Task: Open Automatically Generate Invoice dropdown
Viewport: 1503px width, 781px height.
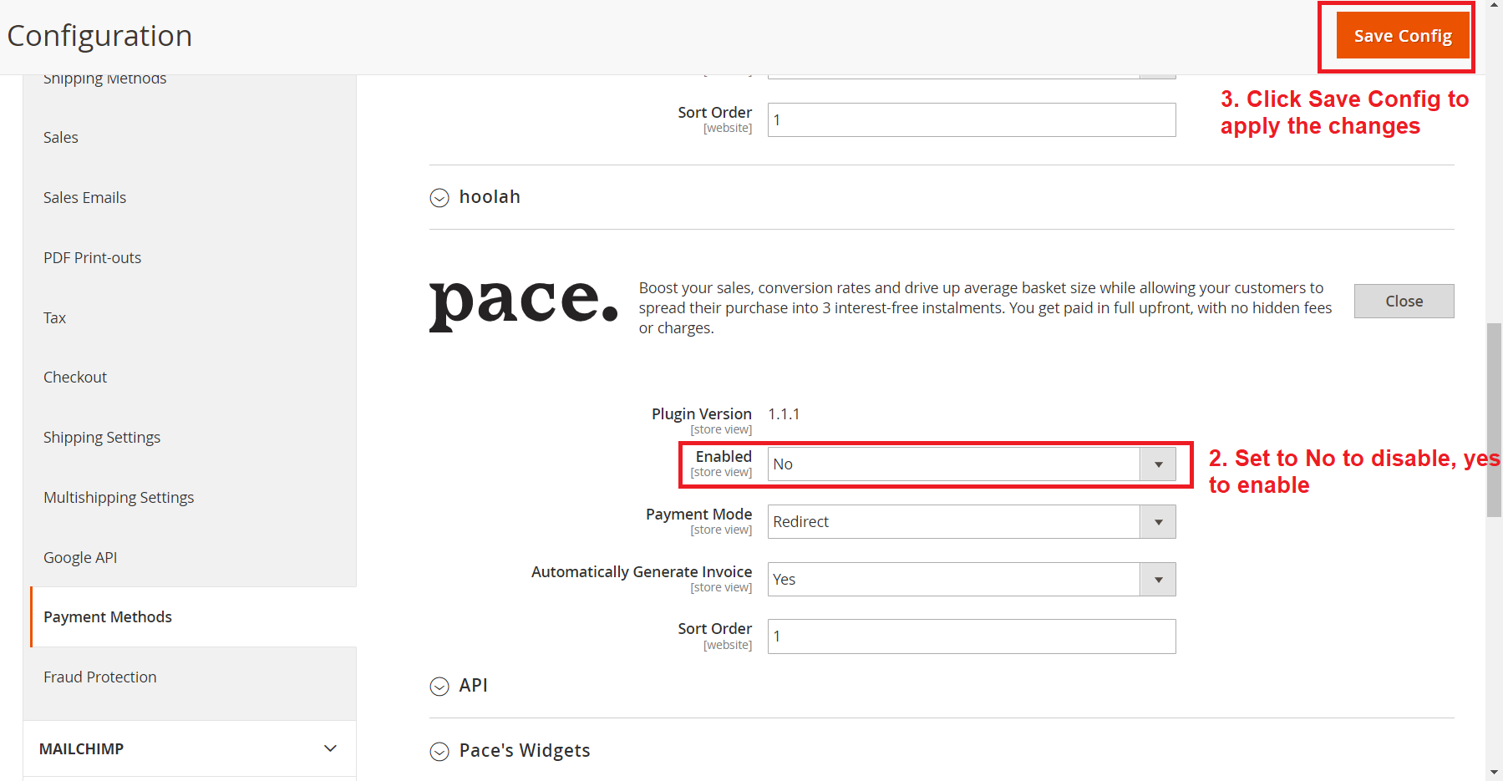Action: [972, 580]
